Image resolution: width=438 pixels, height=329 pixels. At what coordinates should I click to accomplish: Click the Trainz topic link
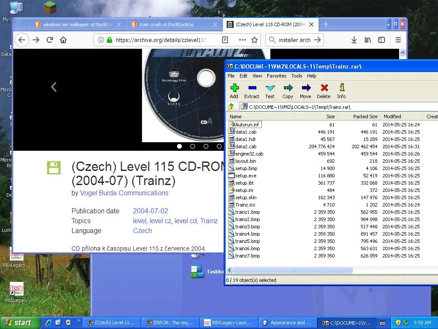pyautogui.click(x=209, y=221)
